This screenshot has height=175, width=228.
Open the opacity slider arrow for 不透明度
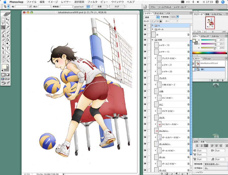coord(178,17)
